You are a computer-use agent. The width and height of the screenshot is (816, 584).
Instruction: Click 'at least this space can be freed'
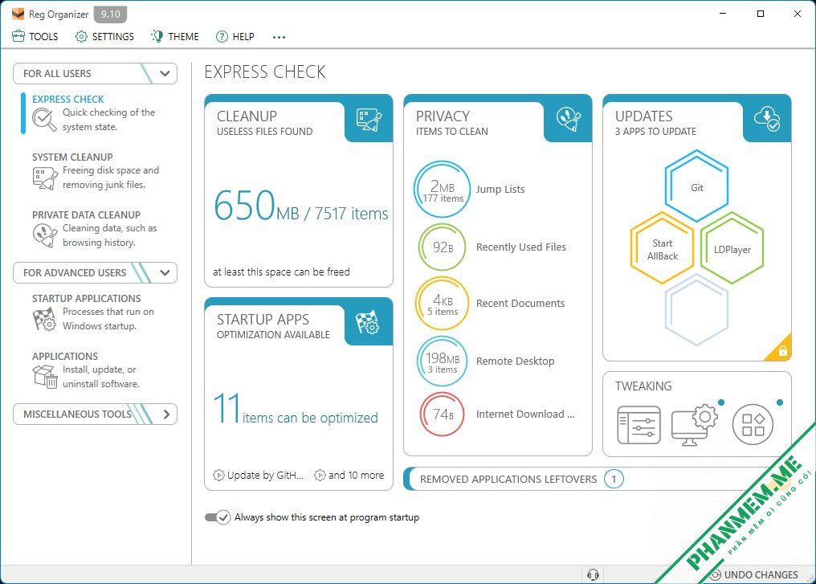(282, 272)
